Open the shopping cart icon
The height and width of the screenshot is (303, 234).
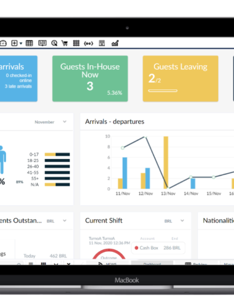tap(64, 43)
